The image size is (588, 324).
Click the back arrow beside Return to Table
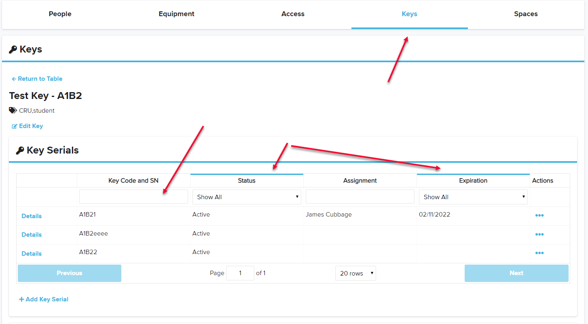click(14, 79)
